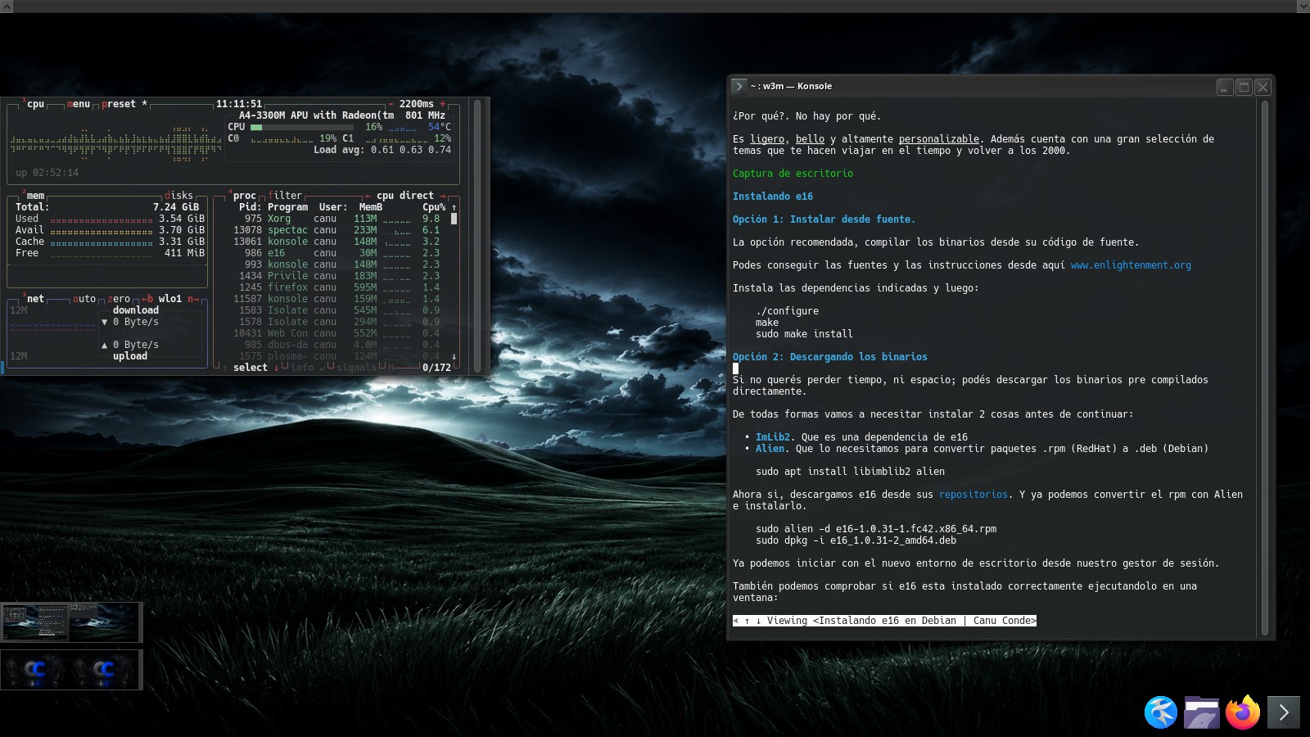Click the 'select' control in proc footer
Image resolution: width=1310 pixels, height=737 pixels.
pyautogui.click(x=251, y=368)
